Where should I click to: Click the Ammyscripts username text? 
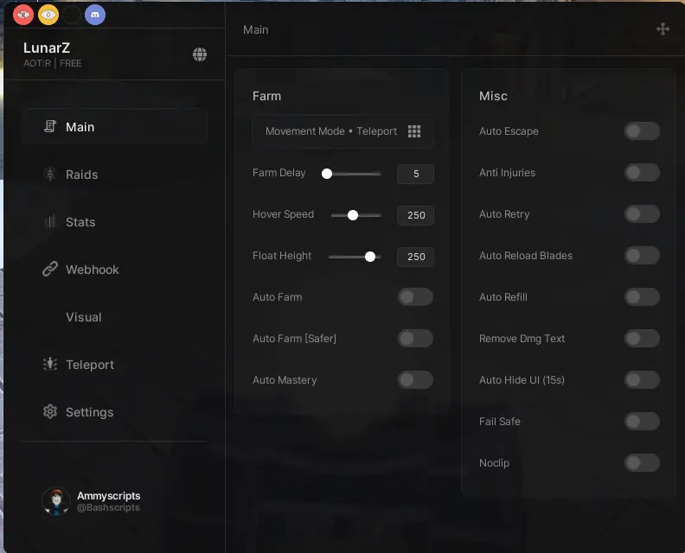coord(109,496)
